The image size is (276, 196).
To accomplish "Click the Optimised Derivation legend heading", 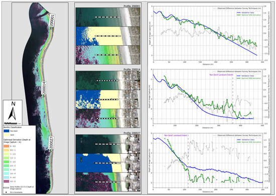I will click(x=17, y=141).
